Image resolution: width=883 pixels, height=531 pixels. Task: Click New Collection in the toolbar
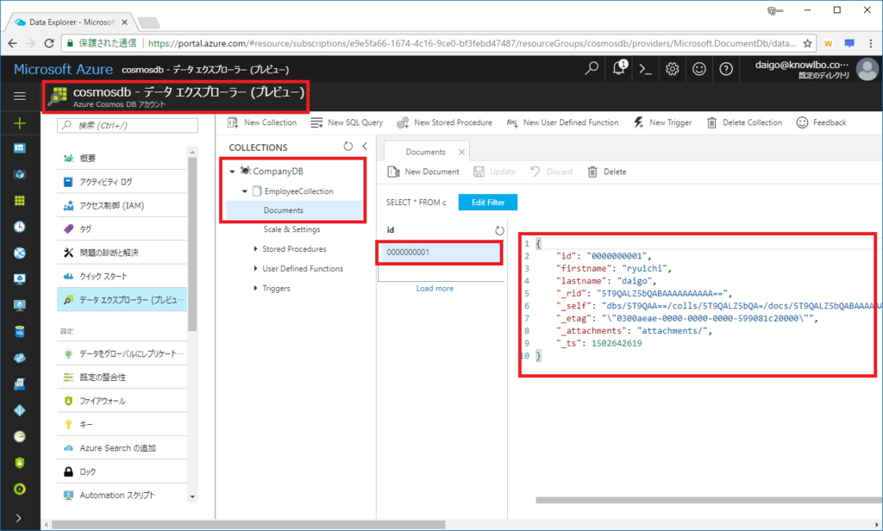[x=262, y=122]
